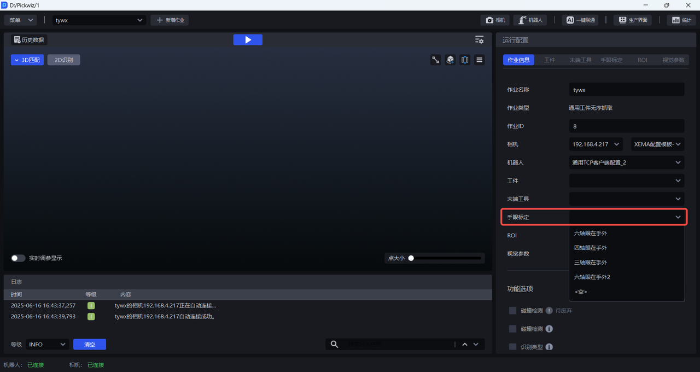This screenshot has width=700, height=372.
Task: Click the 新增作业 button
Action: [170, 20]
